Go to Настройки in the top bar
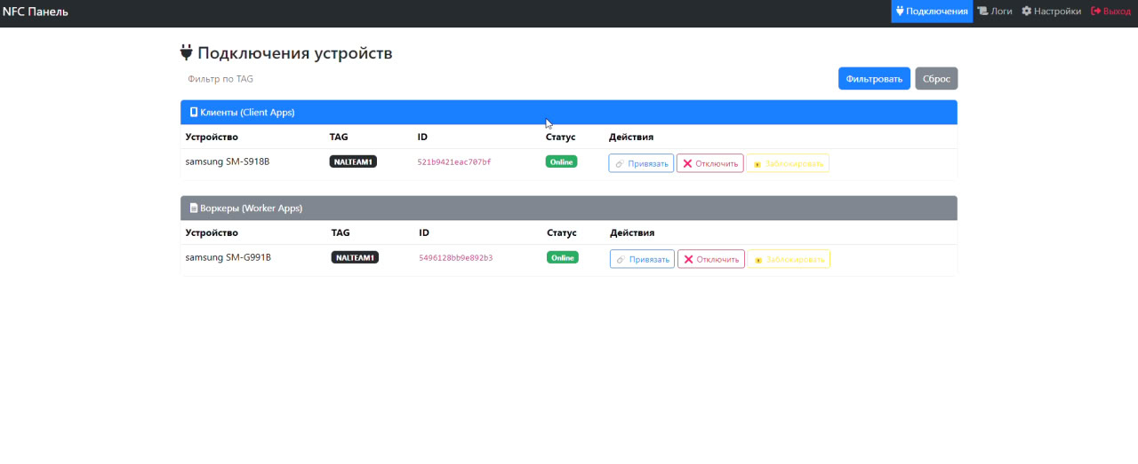This screenshot has height=464, width=1138. (x=1051, y=12)
